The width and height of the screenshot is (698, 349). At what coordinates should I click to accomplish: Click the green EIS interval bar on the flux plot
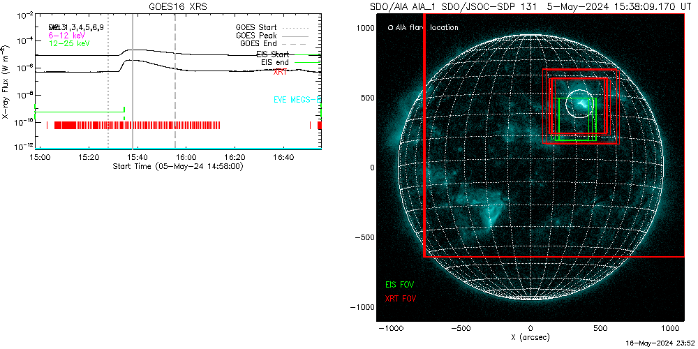tap(80, 112)
